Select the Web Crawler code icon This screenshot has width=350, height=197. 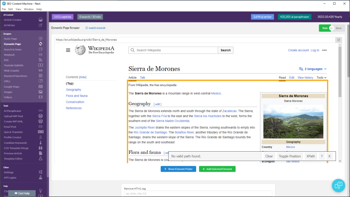[40, 70]
